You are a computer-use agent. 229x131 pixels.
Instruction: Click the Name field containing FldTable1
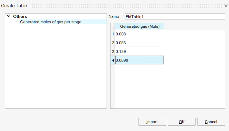click(x=175, y=17)
